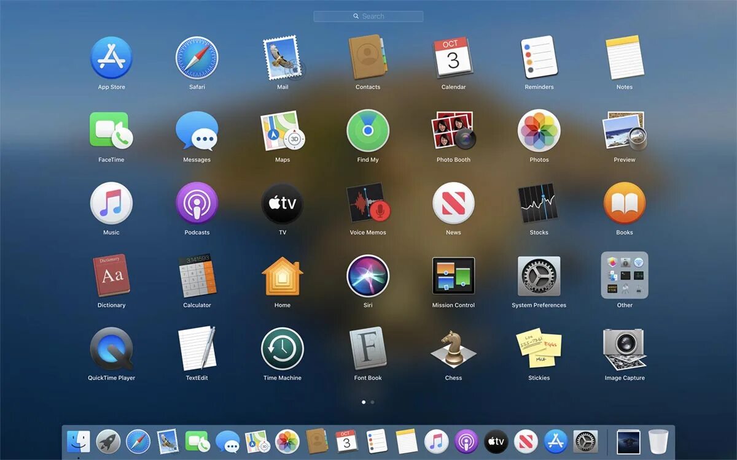
Task: Open Notes in the Launchpad grid
Action: point(625,58)
